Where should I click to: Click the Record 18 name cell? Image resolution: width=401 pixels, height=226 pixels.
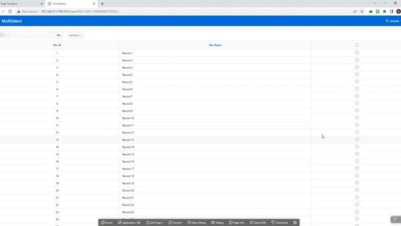coord(215,176)
